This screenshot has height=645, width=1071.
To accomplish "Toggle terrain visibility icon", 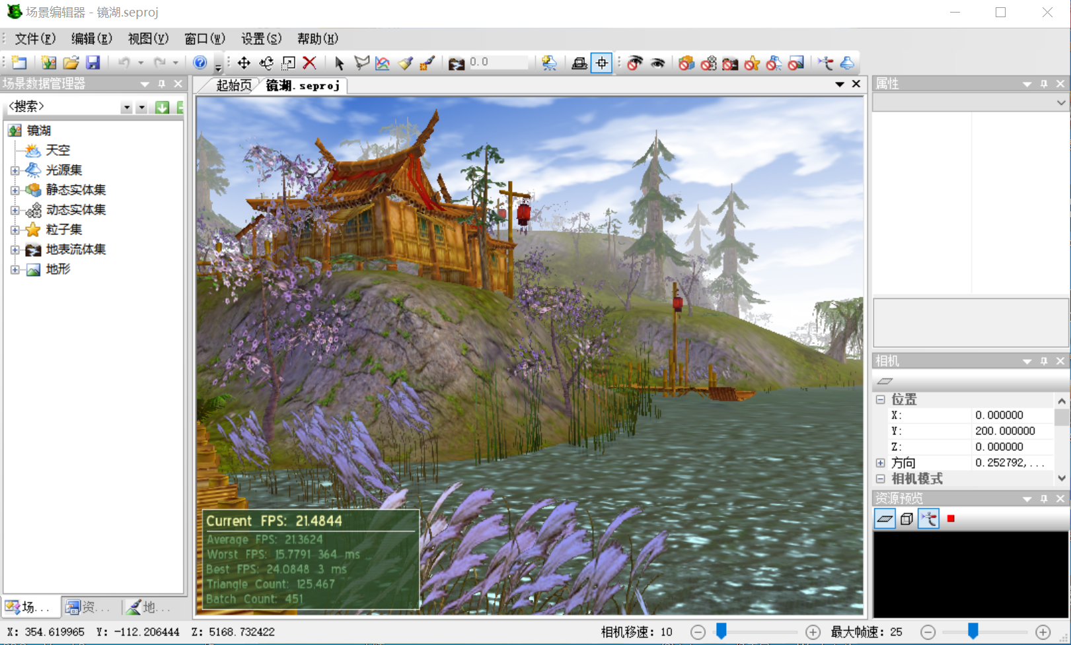I will coord(796,63).
